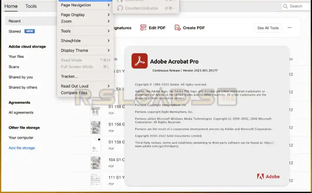Click the Counterclockwise rotate icon

[120, 8]
